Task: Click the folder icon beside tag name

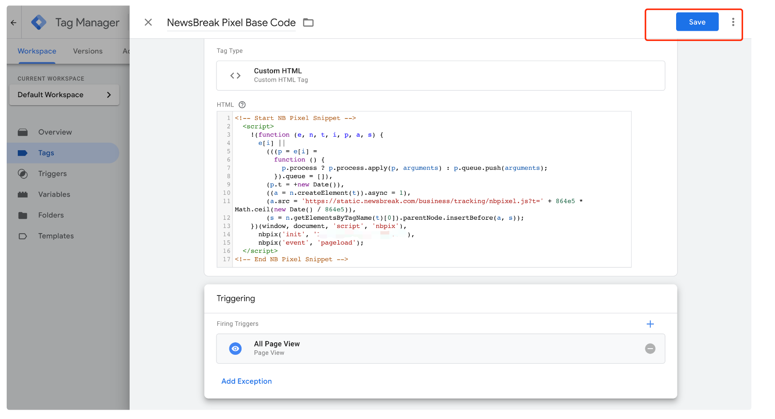Action: pos(308,22)
